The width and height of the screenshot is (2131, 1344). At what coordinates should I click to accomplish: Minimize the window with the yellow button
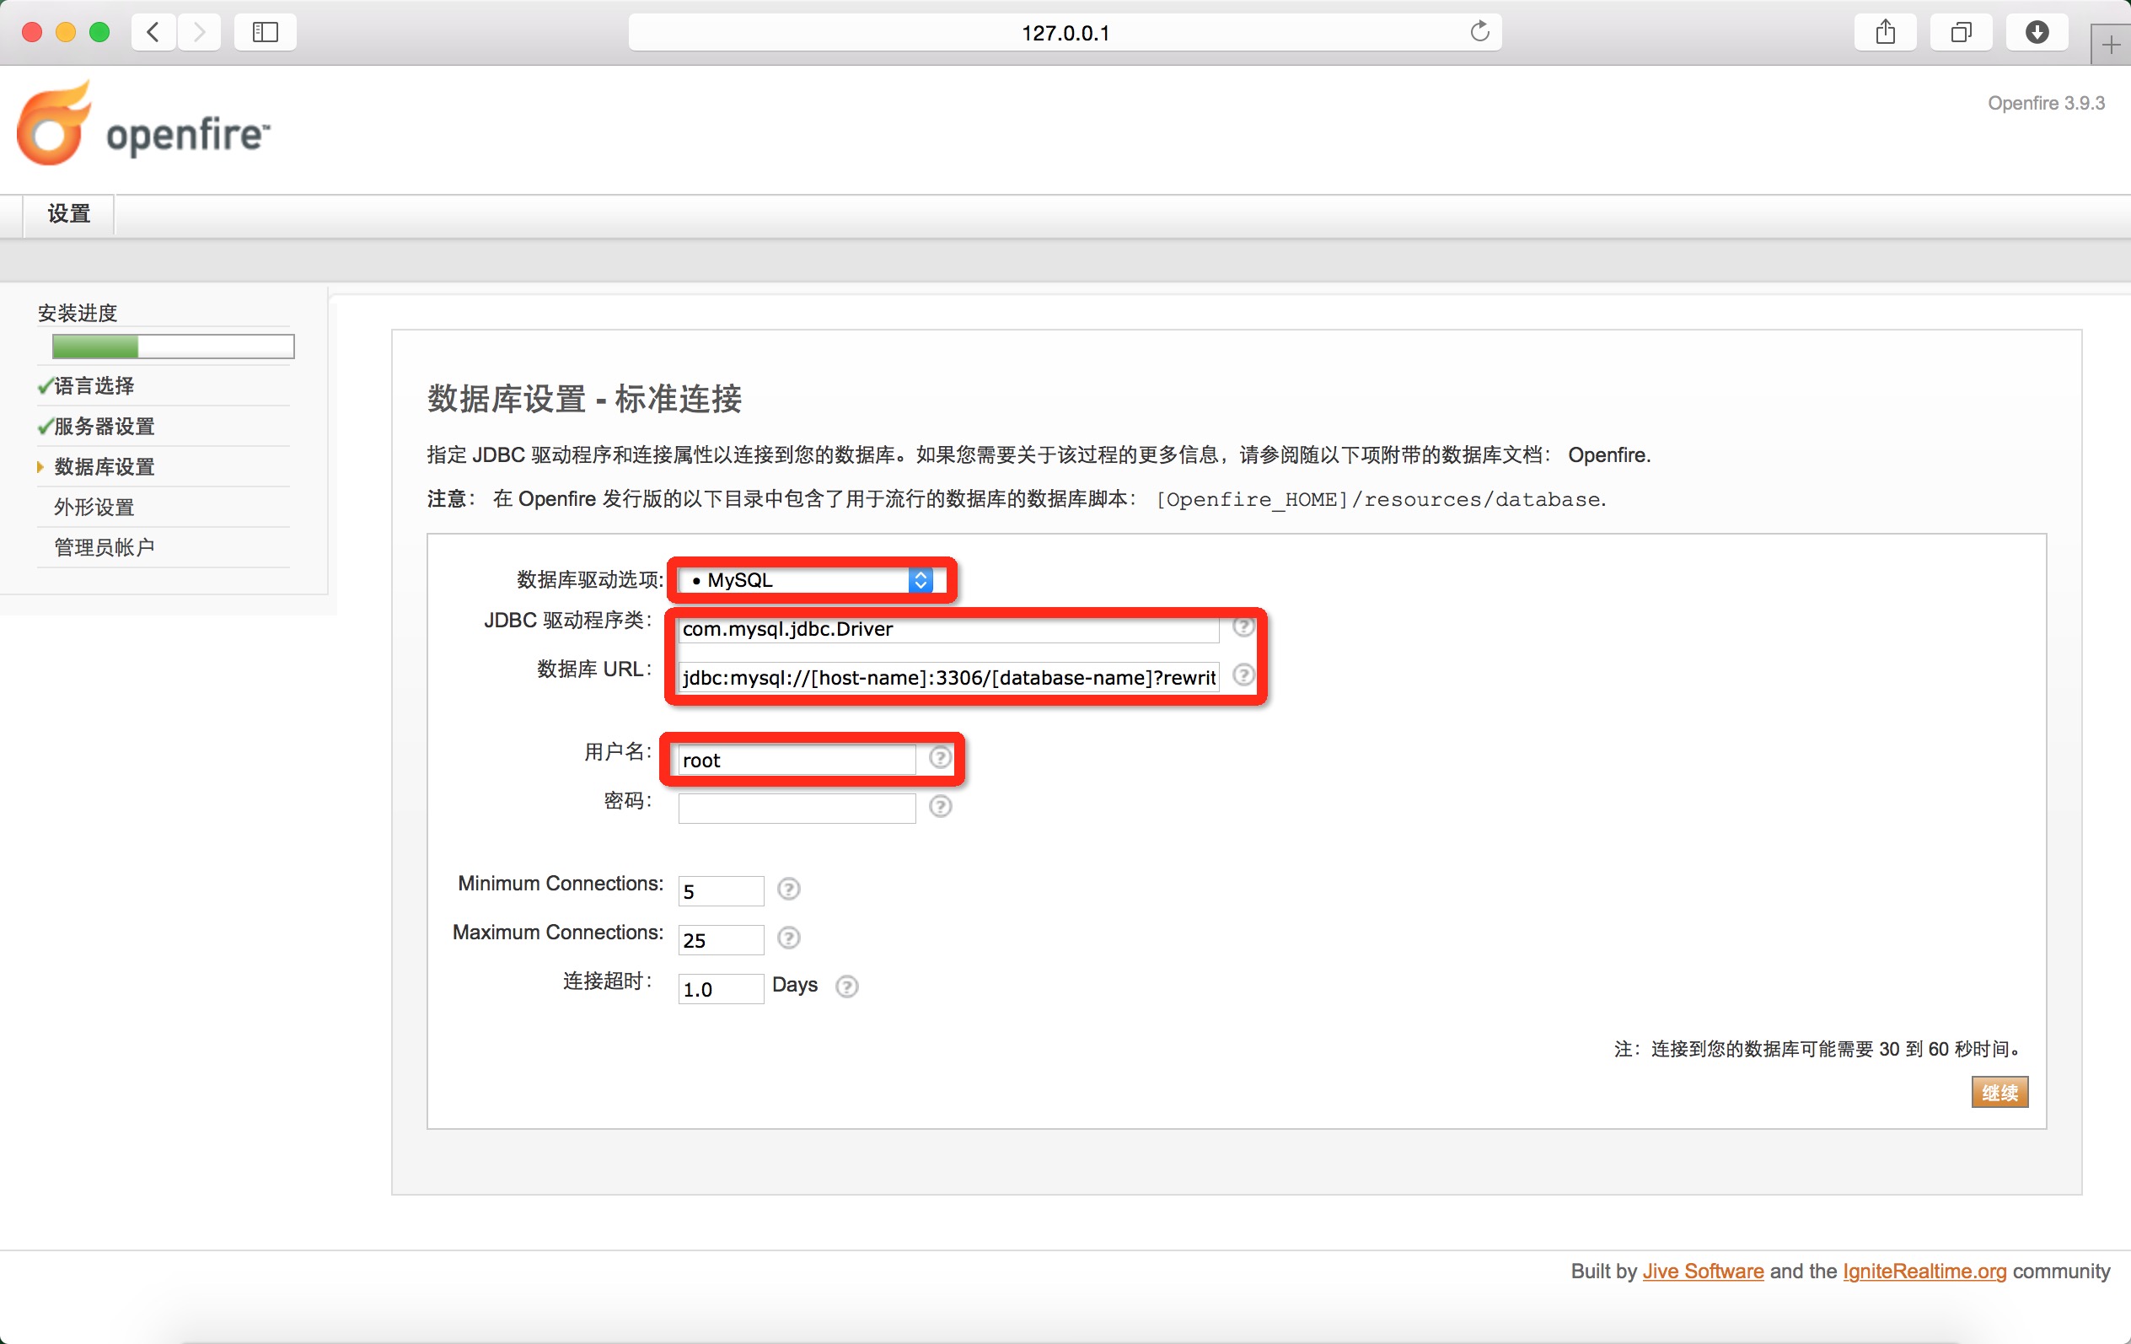(66, 33)
